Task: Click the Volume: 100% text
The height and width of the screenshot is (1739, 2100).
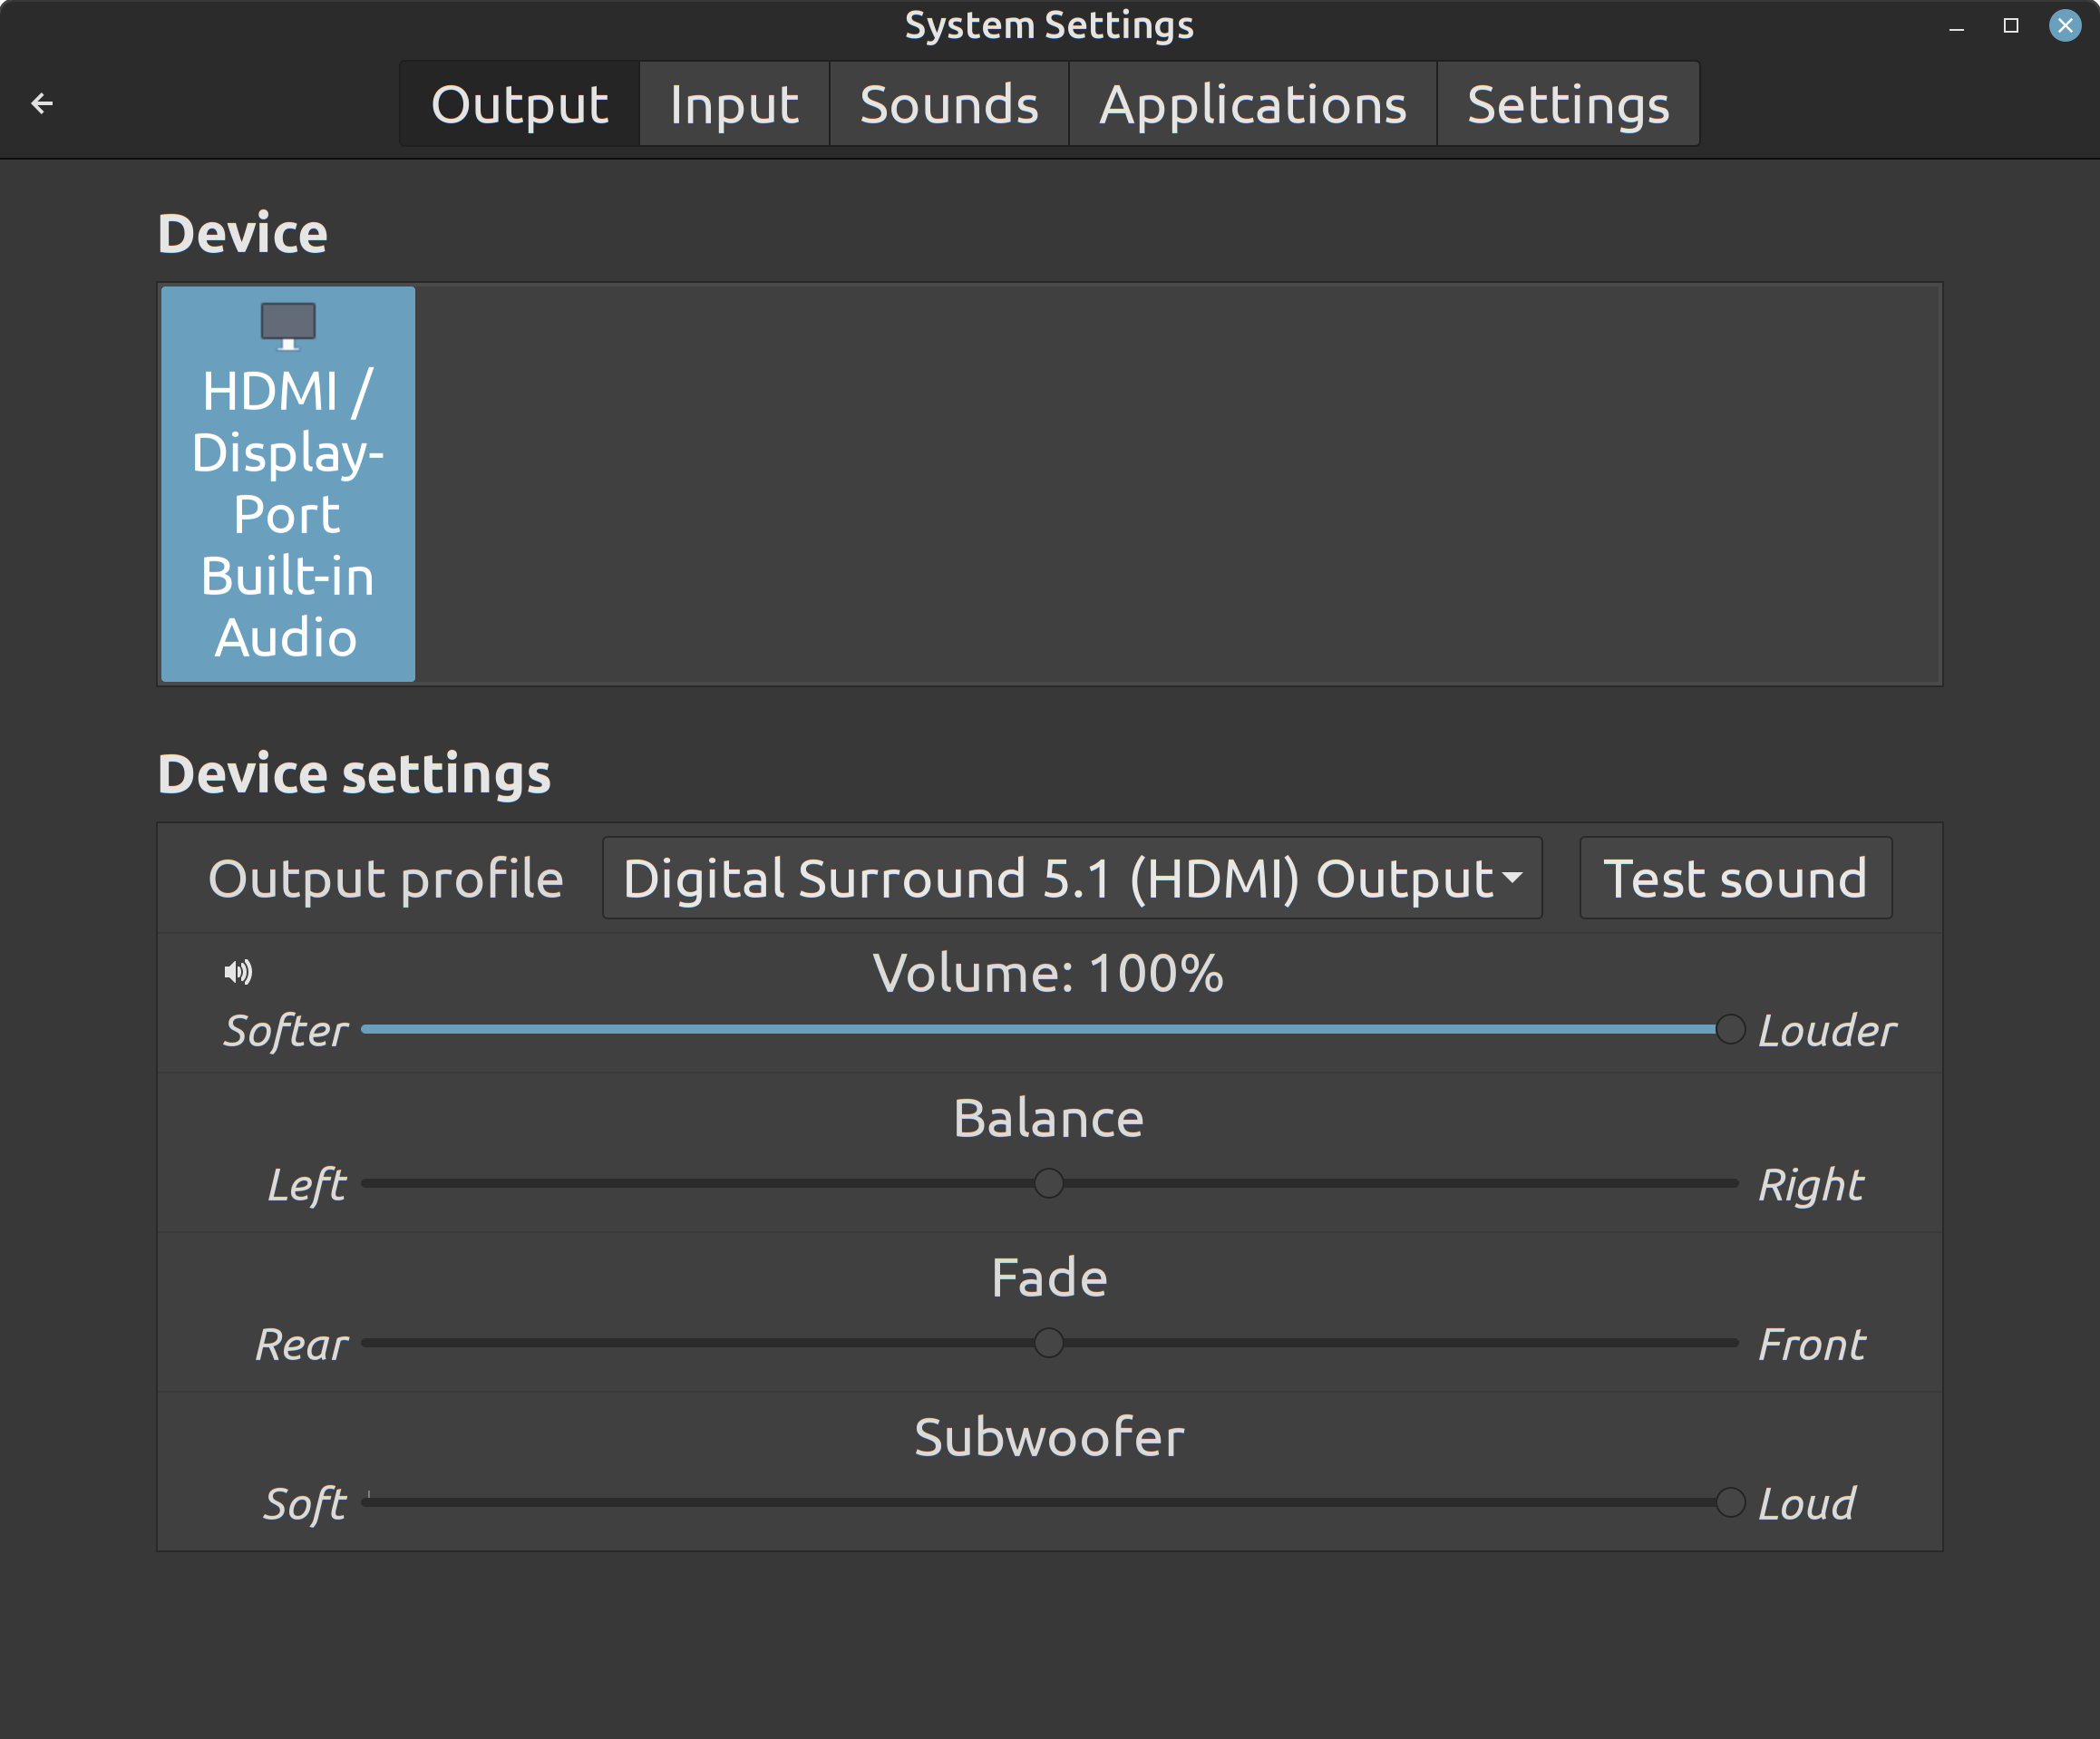Action: click(1048, 973)
